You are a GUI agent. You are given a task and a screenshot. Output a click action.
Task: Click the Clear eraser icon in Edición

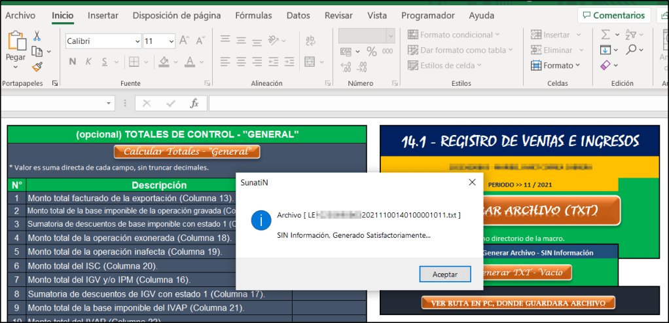pyautogui.click(x=606, y=65)
